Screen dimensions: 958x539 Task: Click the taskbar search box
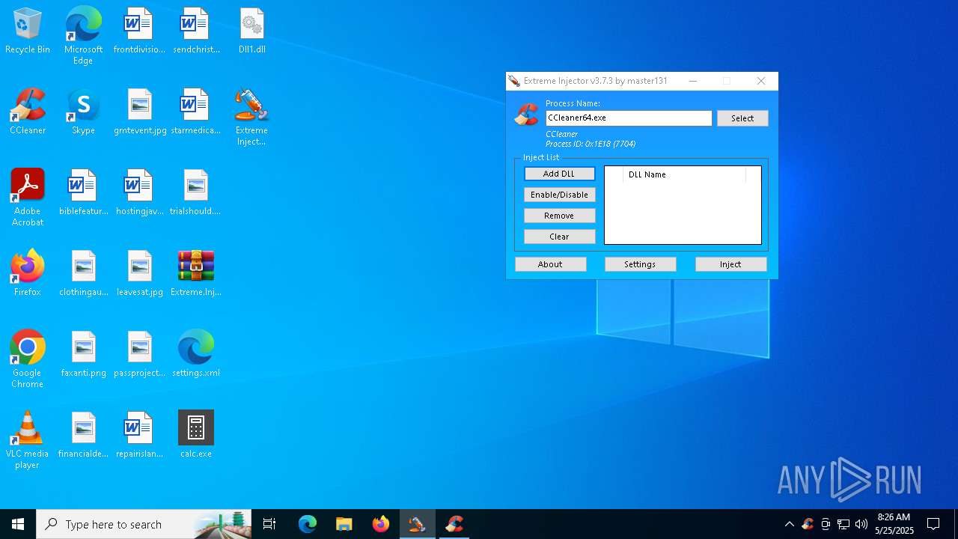[145, 524]
